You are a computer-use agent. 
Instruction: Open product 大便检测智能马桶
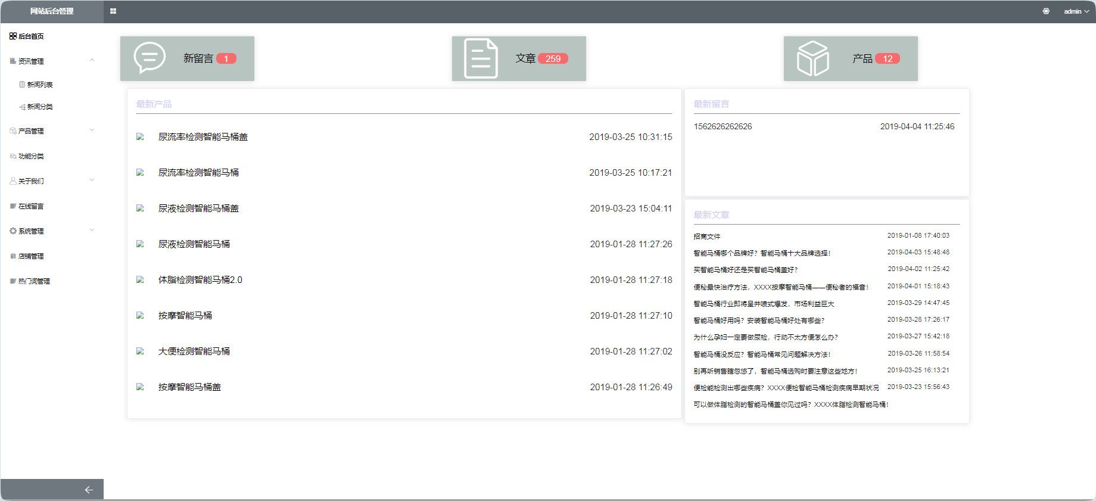coord(194,351)
